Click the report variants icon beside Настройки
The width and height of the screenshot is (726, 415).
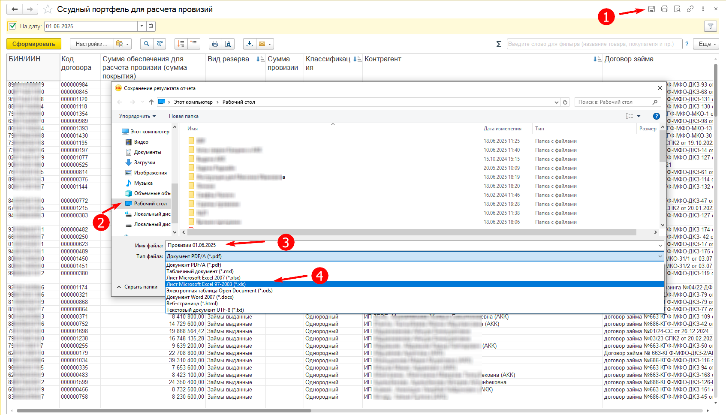[120, 44]
